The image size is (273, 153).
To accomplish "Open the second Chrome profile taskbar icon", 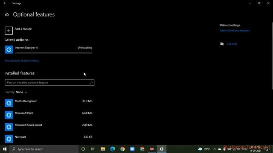I will tap(142, 149).
